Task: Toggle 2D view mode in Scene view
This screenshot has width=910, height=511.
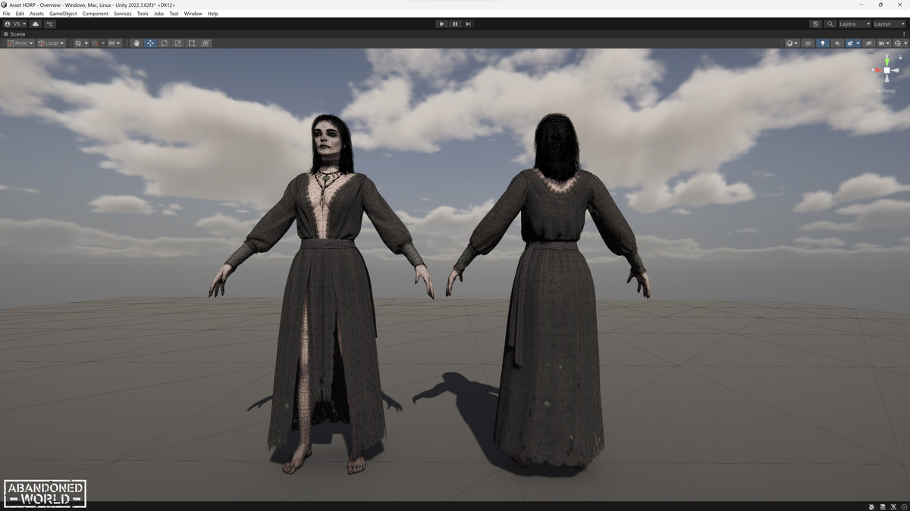Action: (x=808, y=43)
